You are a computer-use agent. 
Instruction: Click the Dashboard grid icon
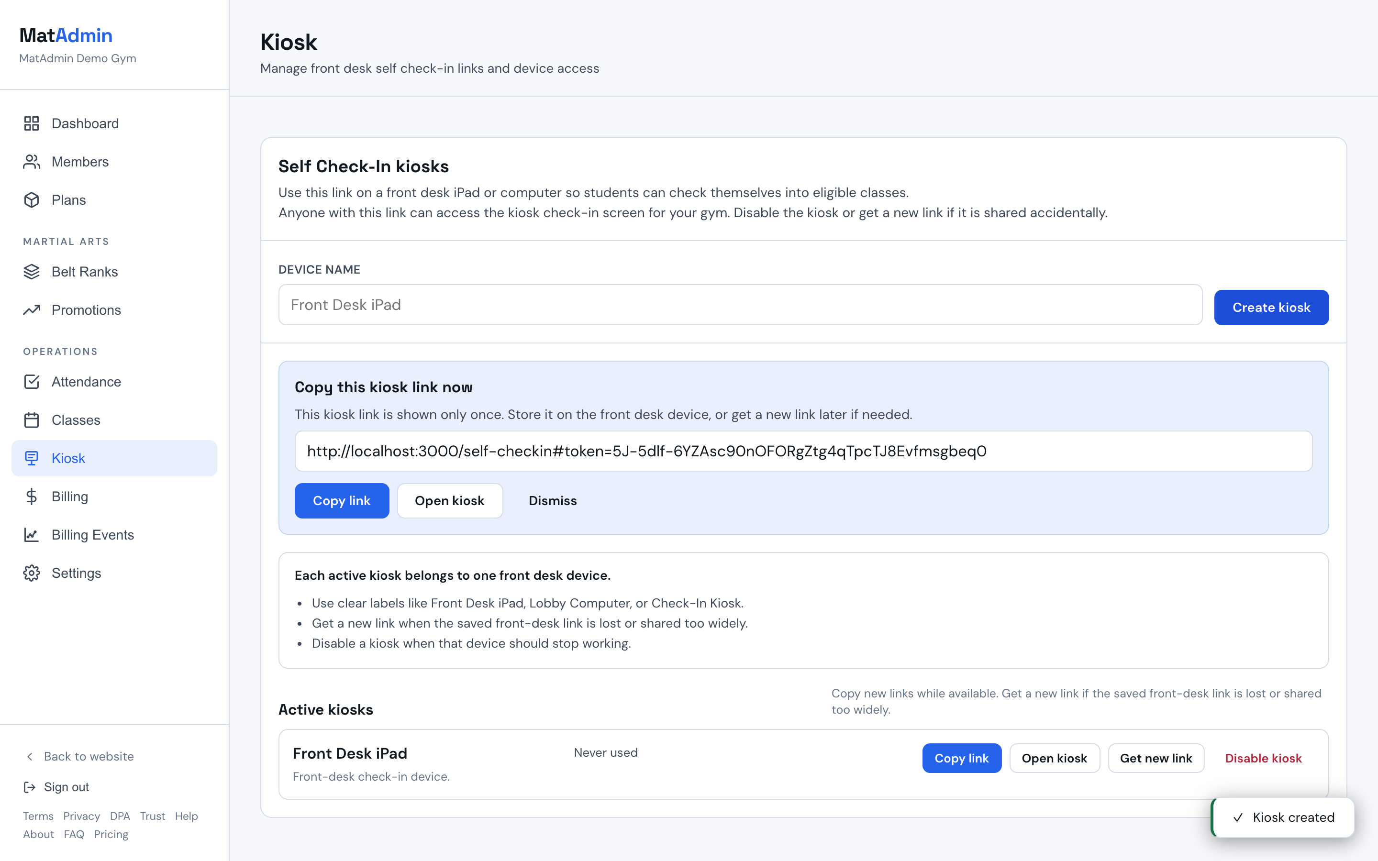(x=31, y=123)
